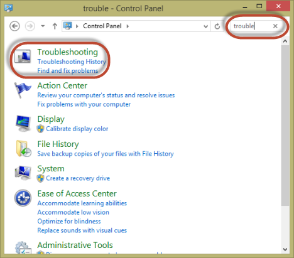Viewport: 294px width, 258px height.
Task: Open Troubleshooting History
Action: [72, 62]
